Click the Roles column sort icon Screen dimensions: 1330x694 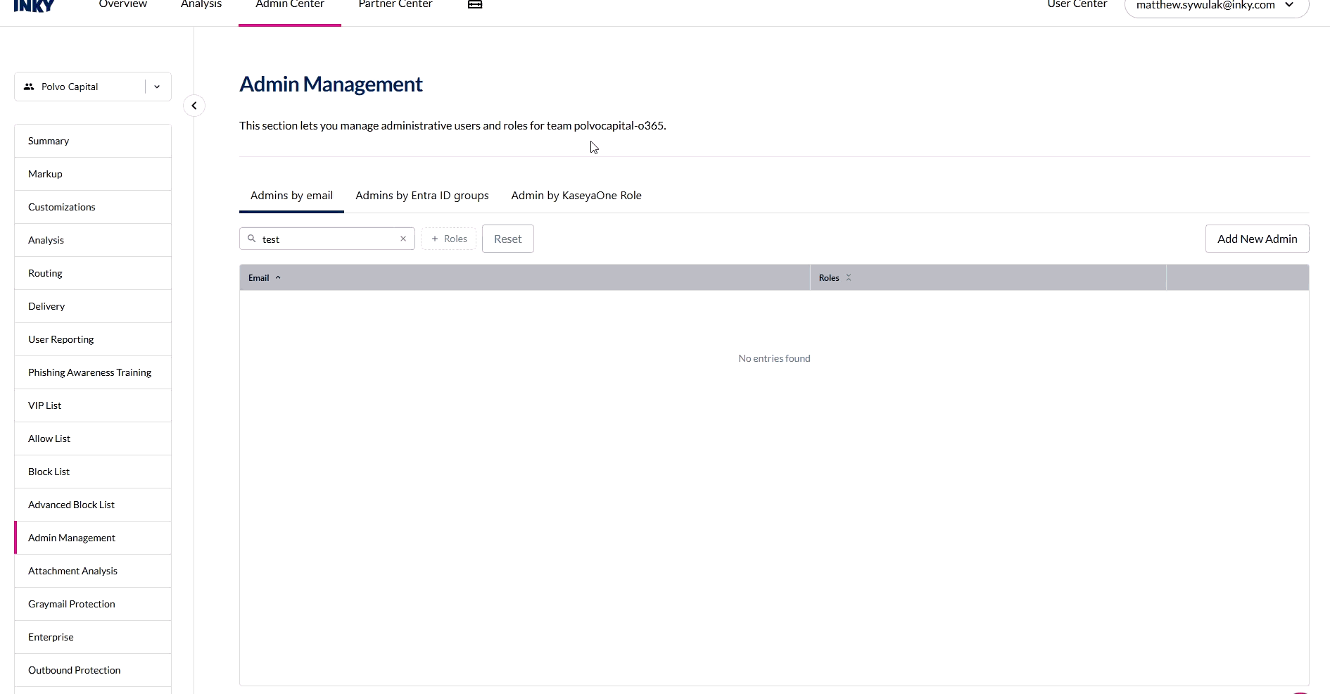pos(849,278)
